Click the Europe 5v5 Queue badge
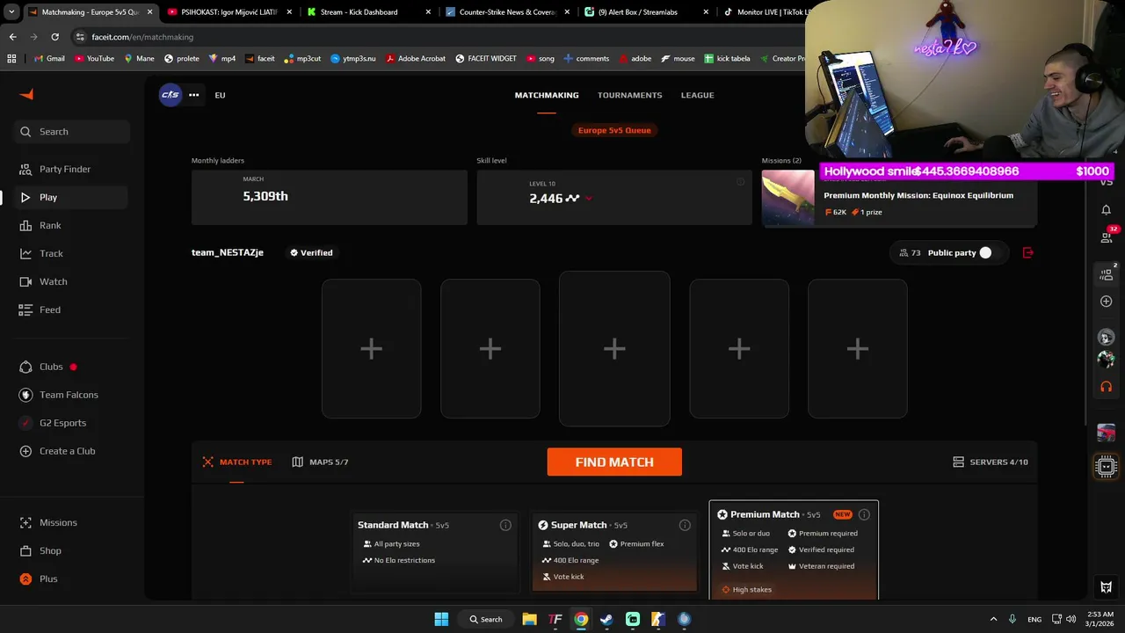The image size is (1125, 633). coord(614,130)
